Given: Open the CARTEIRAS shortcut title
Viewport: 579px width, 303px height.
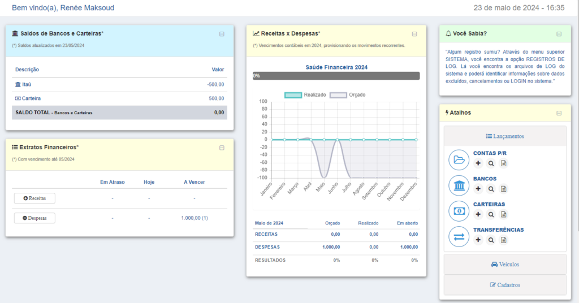Looking at the screenshot, I should coord(489,204).
